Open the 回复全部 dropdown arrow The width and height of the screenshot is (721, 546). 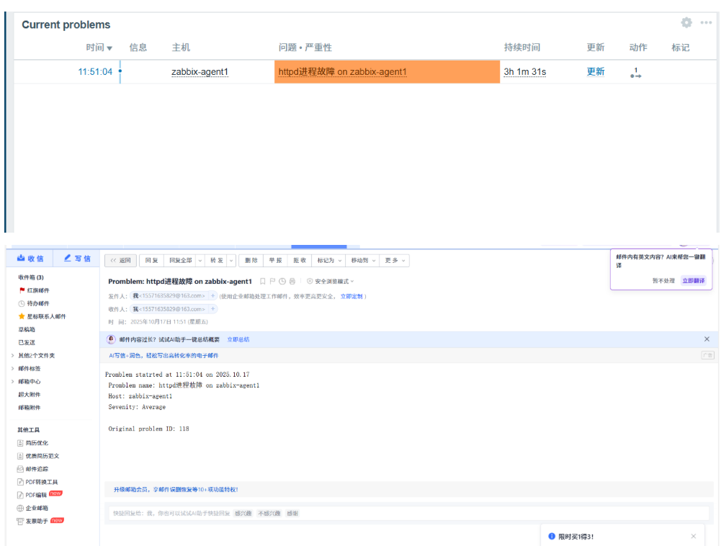click(200, 261)
